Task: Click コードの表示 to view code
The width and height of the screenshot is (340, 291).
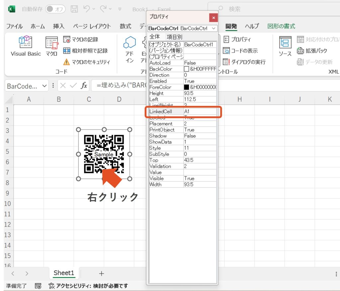Action: point(240,51)
